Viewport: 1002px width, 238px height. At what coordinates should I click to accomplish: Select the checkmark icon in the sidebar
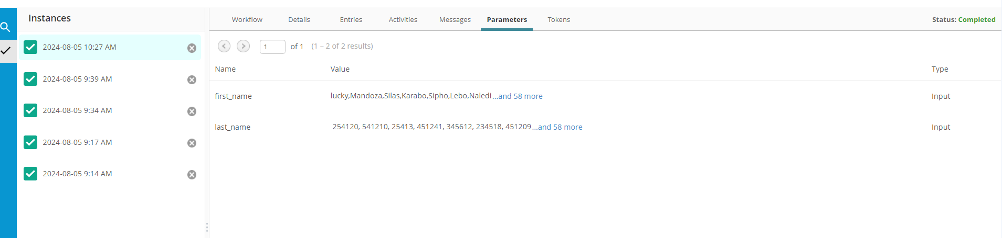(x=6, y=51)
